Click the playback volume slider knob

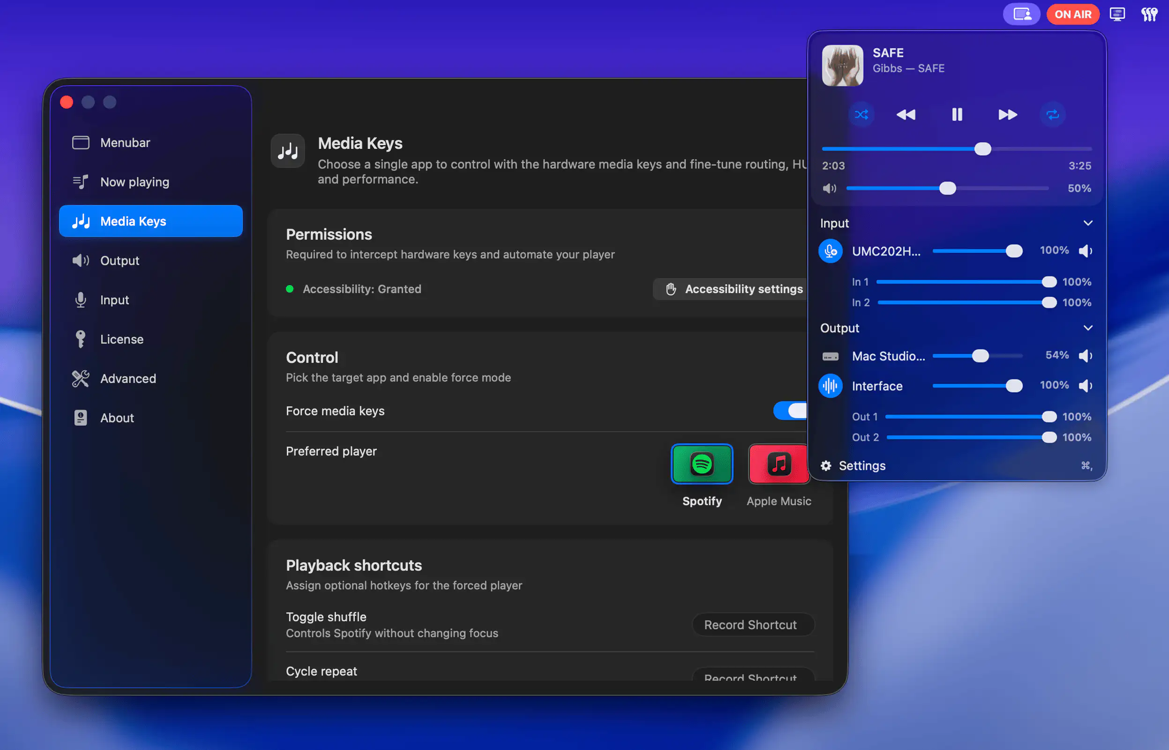pyautogui.click(x=947, y=189)
